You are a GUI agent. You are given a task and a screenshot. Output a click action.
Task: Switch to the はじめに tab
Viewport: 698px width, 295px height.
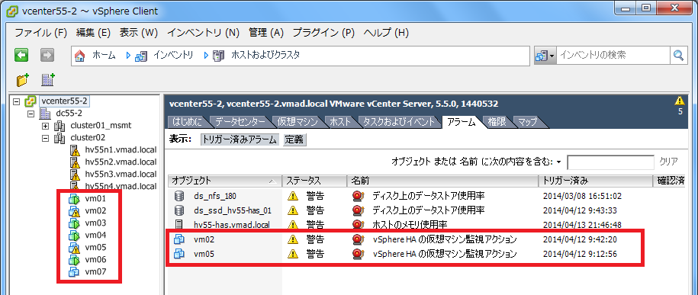[x=187, y=121]
